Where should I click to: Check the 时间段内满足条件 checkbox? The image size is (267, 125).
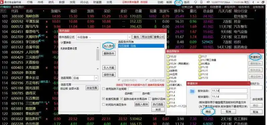coord(103,104)
